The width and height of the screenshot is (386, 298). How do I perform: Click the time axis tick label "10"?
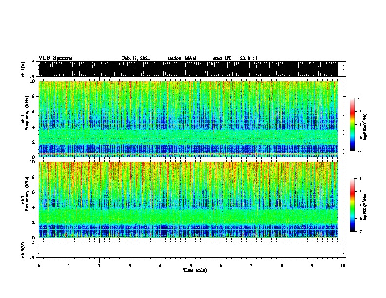coord(343,266)
